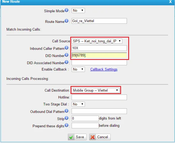Viewport: 175px width, 143px height.
Task: Click info icon for DID Associated Number
Action: click(x=67, y=63)
